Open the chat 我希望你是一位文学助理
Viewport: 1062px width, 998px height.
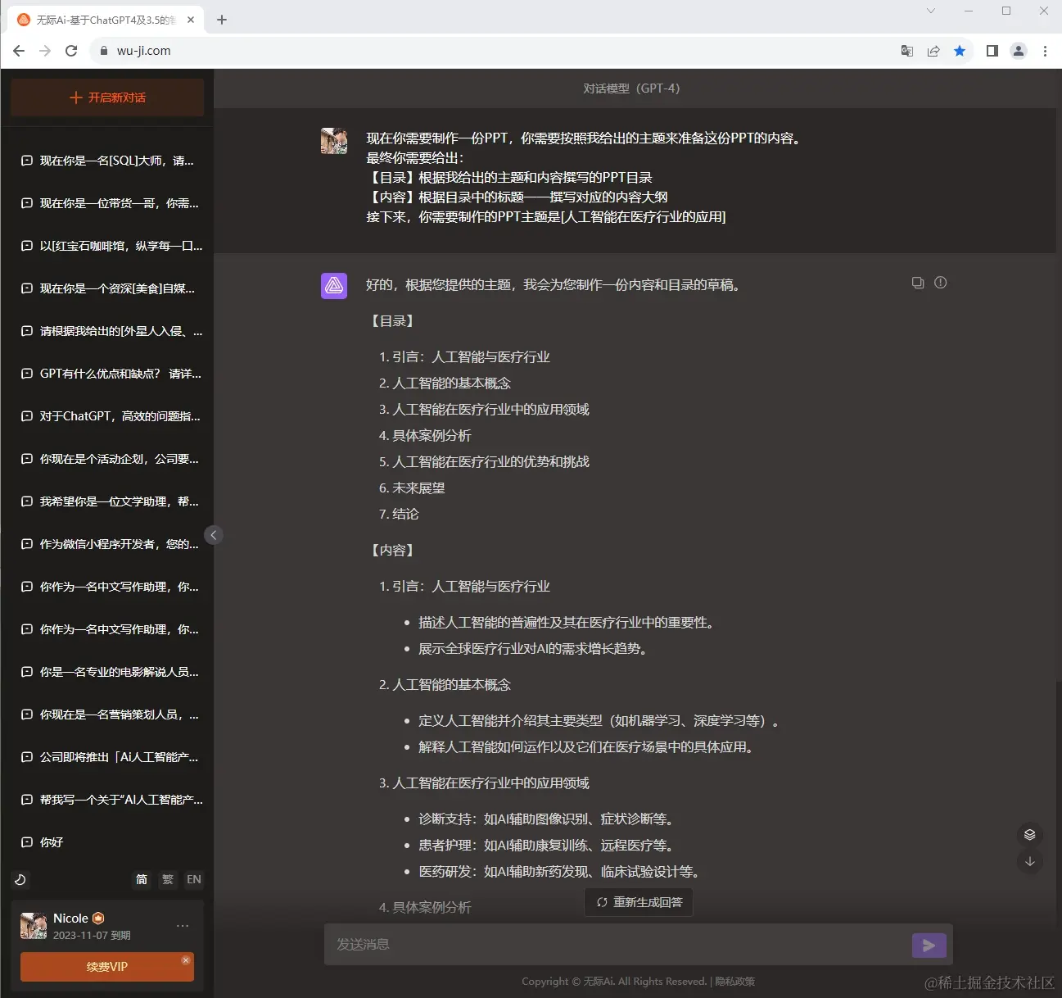click(107, 501)
